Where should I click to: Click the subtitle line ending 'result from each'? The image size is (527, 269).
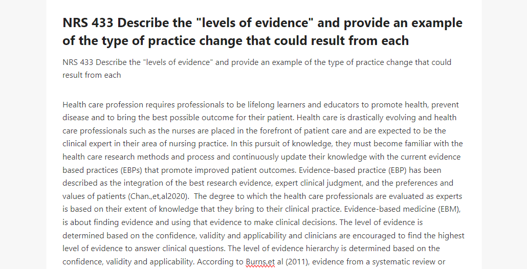[257, 69]
